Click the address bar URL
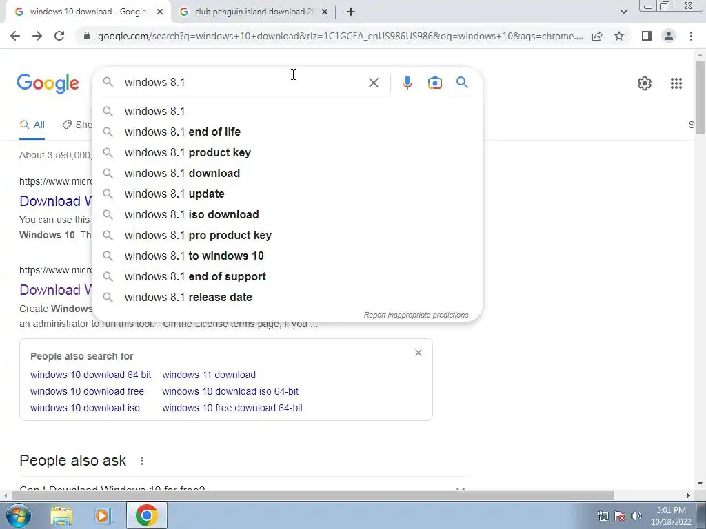This screenshot has width=706, height=529. point(340,36)
